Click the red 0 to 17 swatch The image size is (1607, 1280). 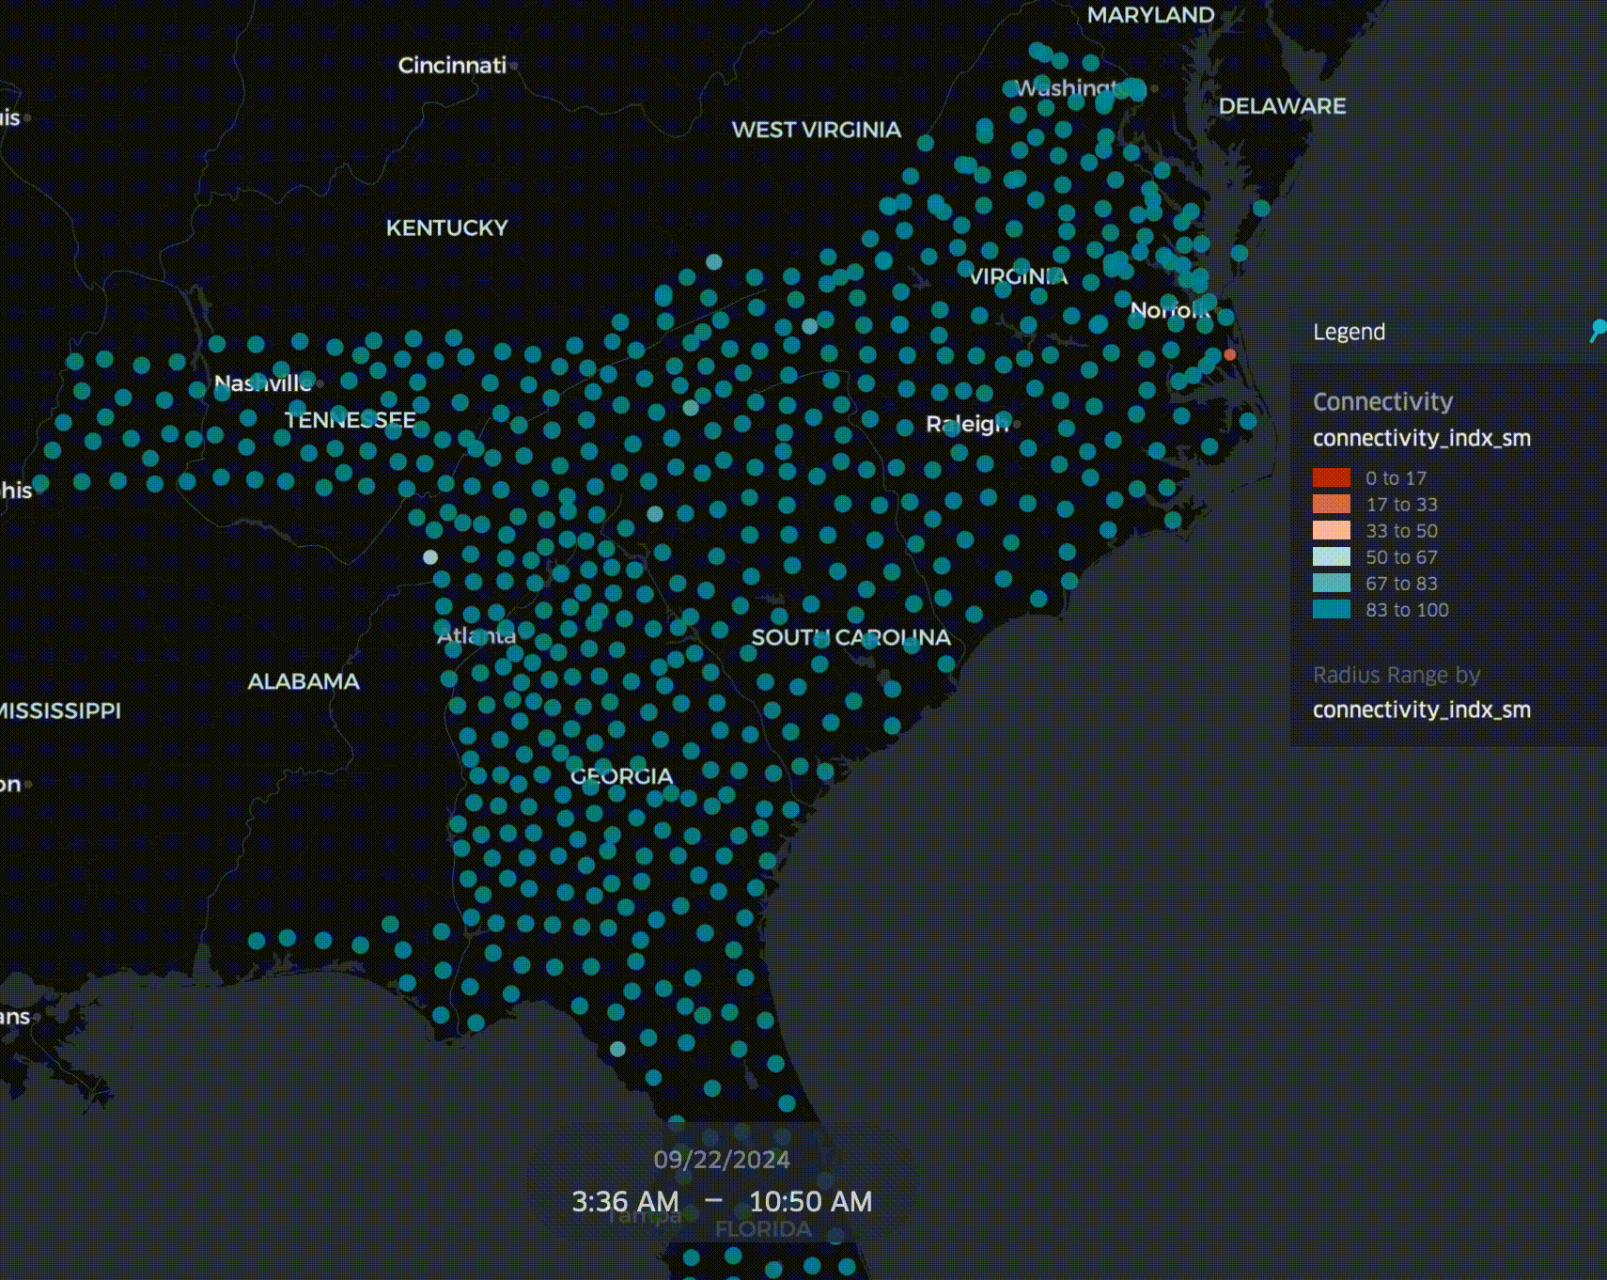click(x=1331, y=478)
